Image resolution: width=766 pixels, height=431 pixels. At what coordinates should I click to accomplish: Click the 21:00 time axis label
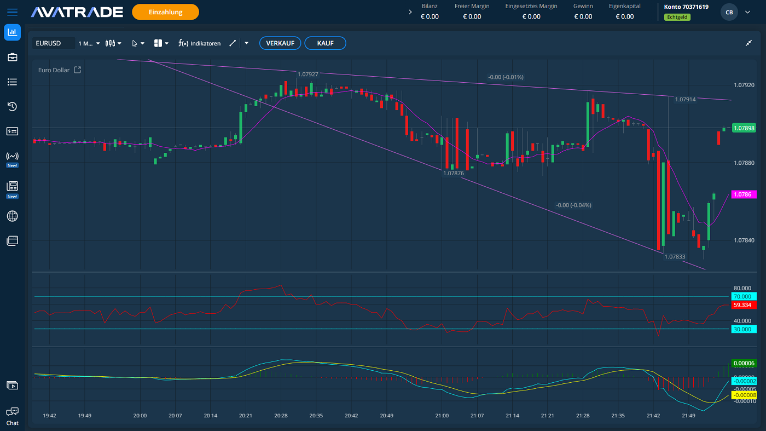click(442, 416)
